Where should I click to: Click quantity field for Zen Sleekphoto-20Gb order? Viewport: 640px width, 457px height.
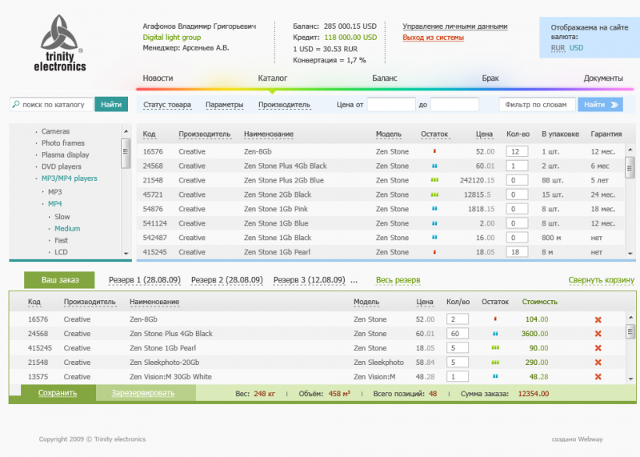tap(457, 363)
